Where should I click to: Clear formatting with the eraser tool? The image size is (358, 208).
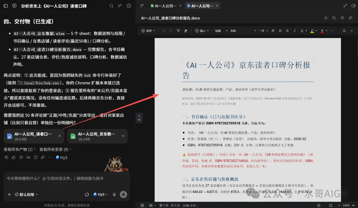(x=186, y=31)
